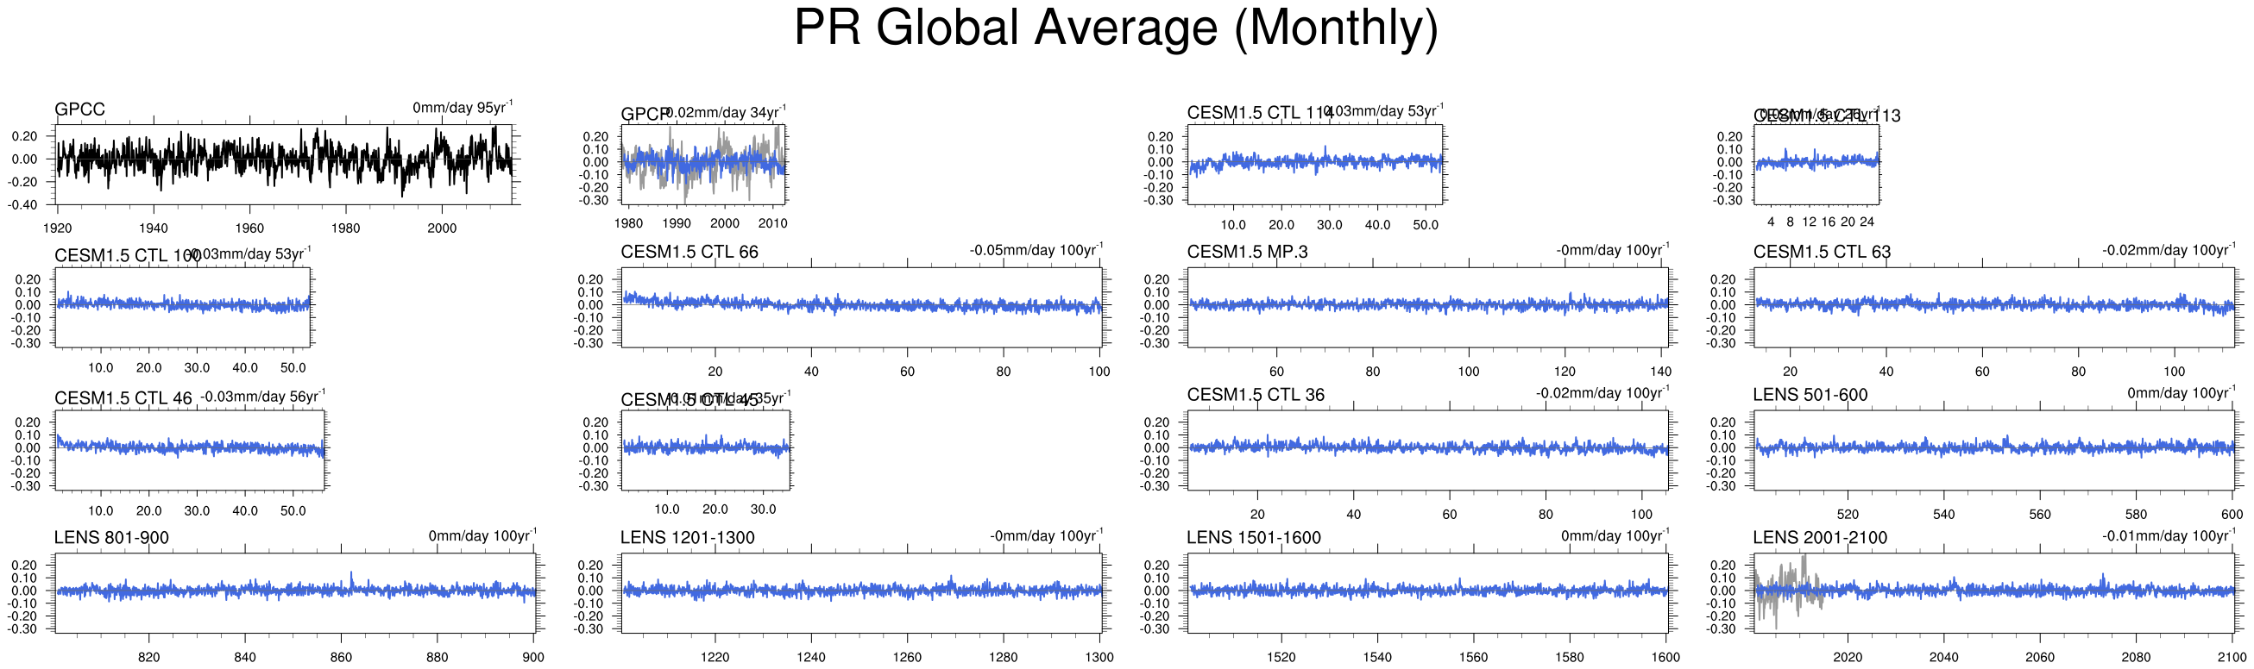Click the GPCC panel title

(79, 109)
